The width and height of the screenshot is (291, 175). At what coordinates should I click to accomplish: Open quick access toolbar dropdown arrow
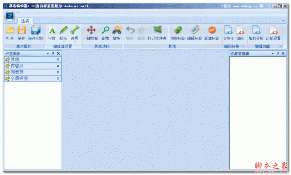(18, 13)
